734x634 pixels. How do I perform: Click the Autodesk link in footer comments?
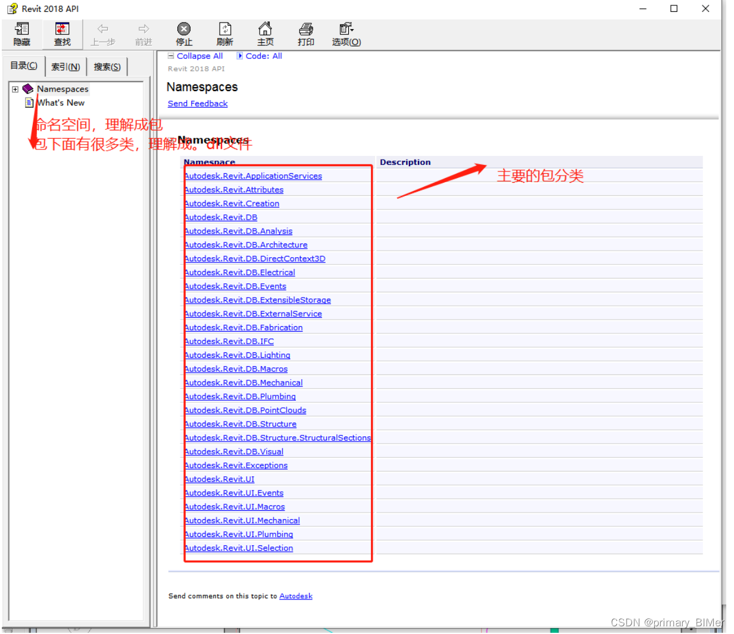296,596
